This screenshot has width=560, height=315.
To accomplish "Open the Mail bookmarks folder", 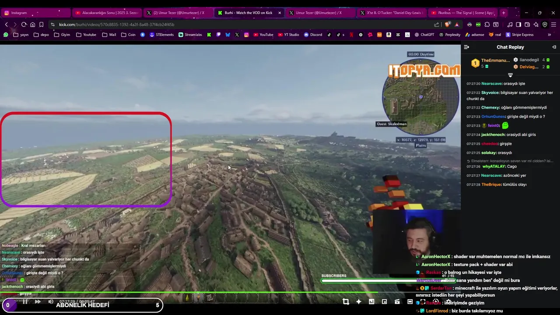I will [109, 35].
